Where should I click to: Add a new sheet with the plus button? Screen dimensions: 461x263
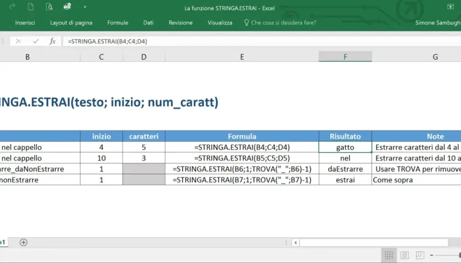[24, 242]
